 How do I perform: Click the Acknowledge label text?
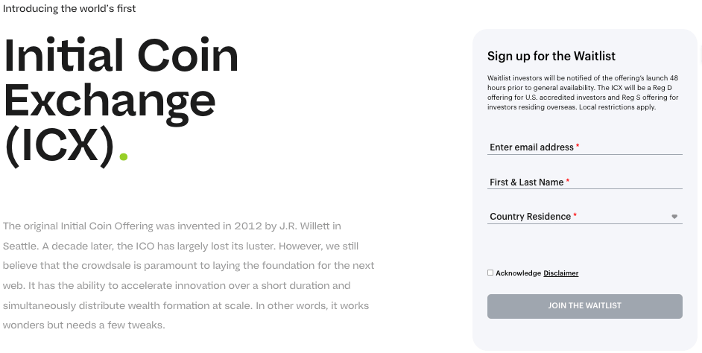point(518,273)
